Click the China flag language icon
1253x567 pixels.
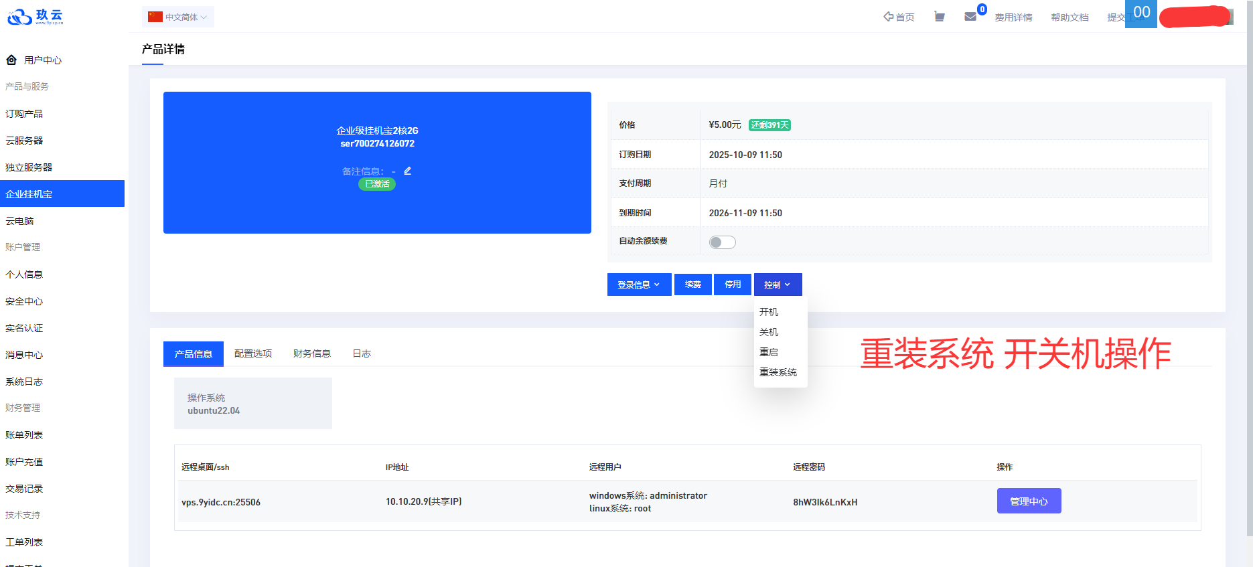pyautogui.click(x=155, y=17)
